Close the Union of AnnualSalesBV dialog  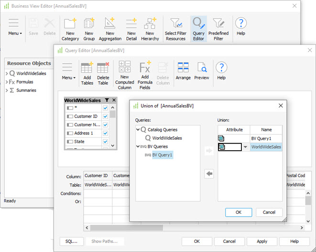(281, 105)
